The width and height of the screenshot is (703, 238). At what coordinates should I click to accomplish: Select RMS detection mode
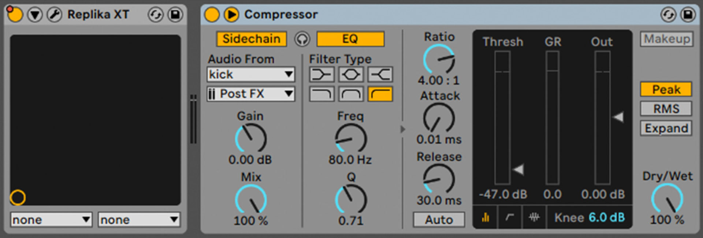tap(666, 109)
